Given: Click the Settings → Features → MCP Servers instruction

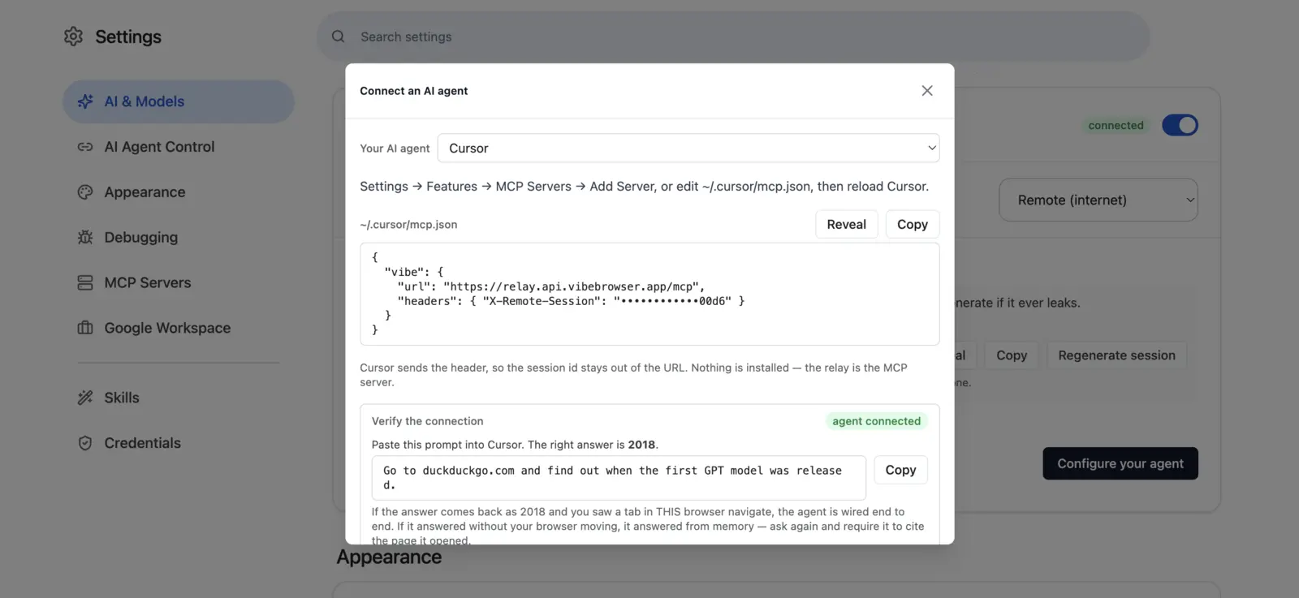Looking at the screenshot, I should point(644,187).
